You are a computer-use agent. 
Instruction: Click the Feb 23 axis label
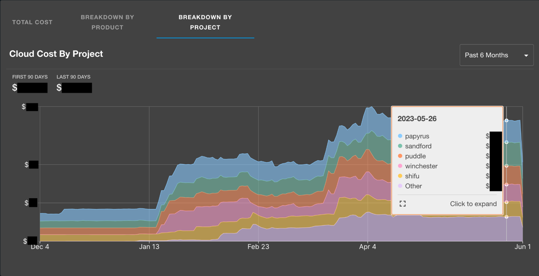258,247
